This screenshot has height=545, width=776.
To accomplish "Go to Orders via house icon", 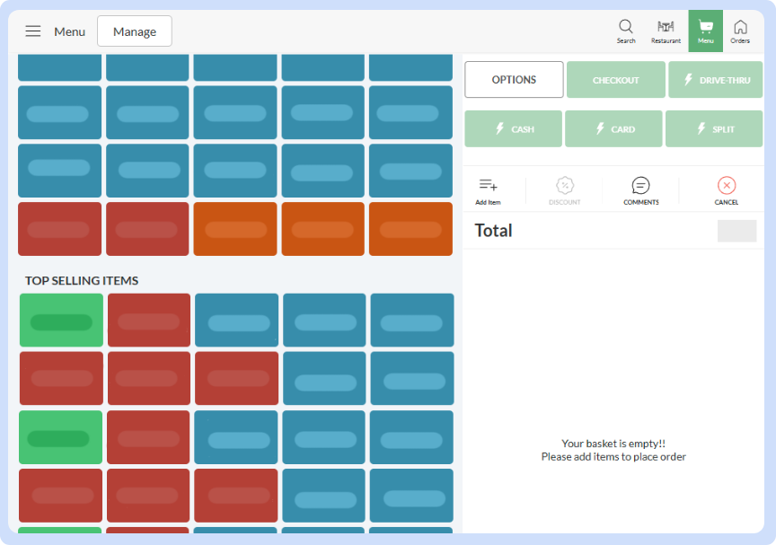I will (x=740, y=27).
